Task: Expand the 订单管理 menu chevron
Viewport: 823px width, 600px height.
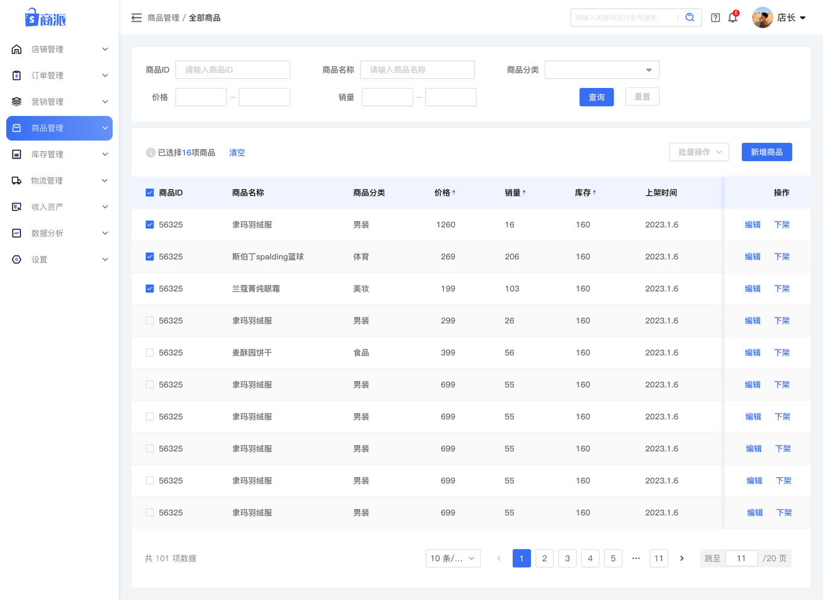Action: [x=105, y=75]
